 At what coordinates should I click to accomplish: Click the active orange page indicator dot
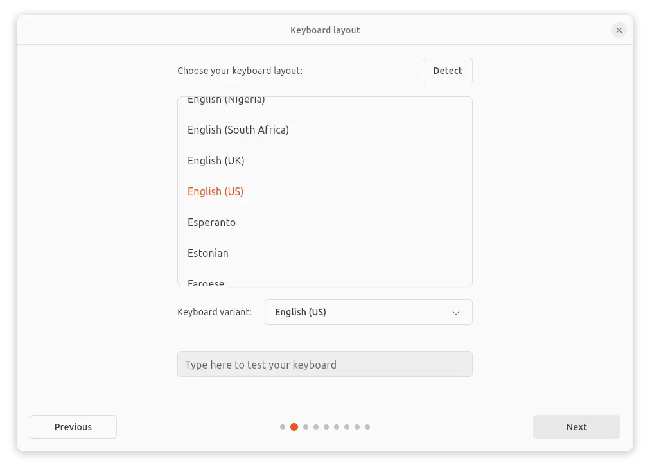tap(294, 427)
